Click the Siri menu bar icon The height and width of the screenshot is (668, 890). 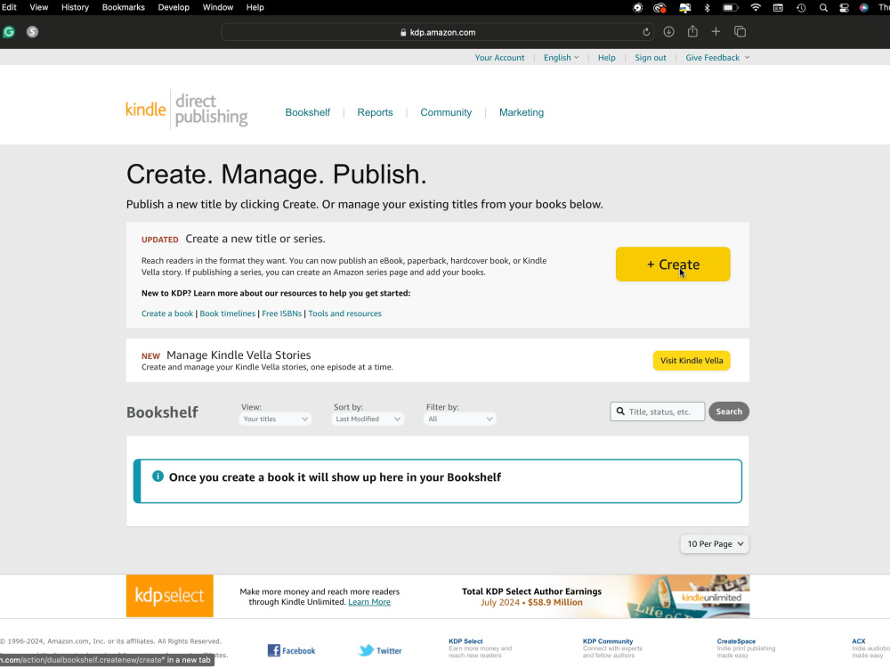tap(864, 7)
